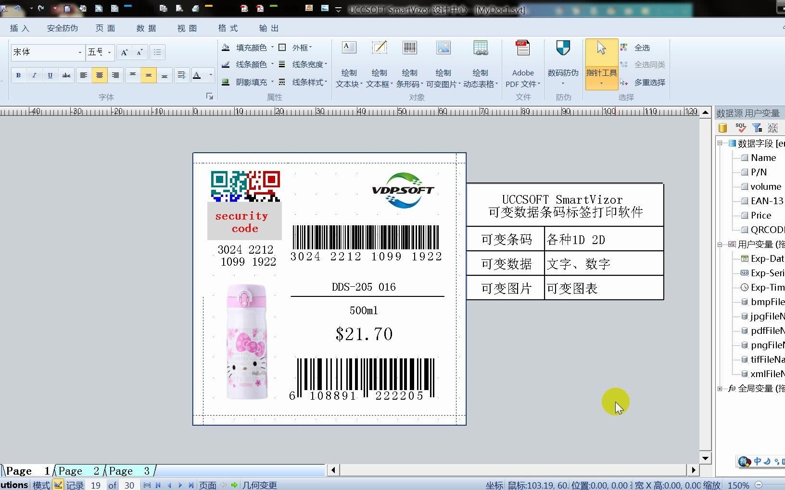The width and height of the screenshot is (785, 490).
Task: Collapse the 数据字段 tree node
Action: [720, 143]
